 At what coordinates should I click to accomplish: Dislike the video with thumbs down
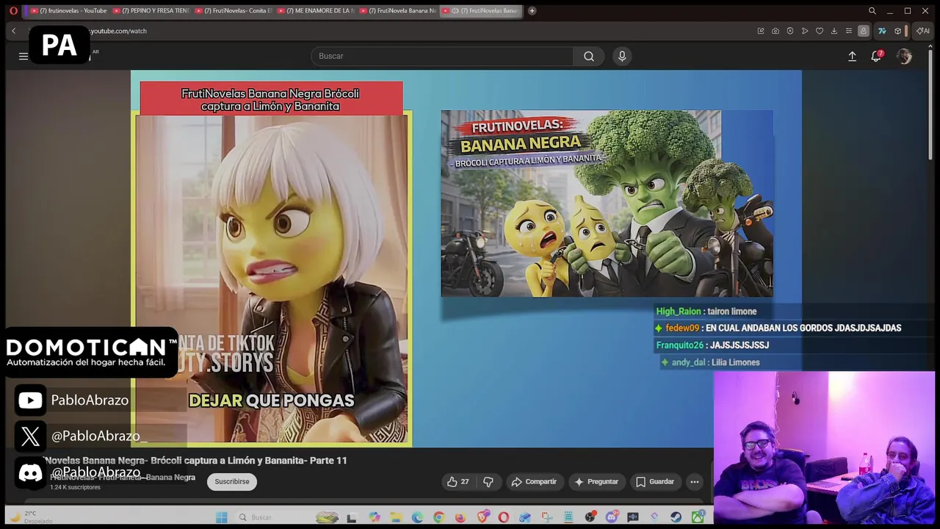click(x=488, y=481)
